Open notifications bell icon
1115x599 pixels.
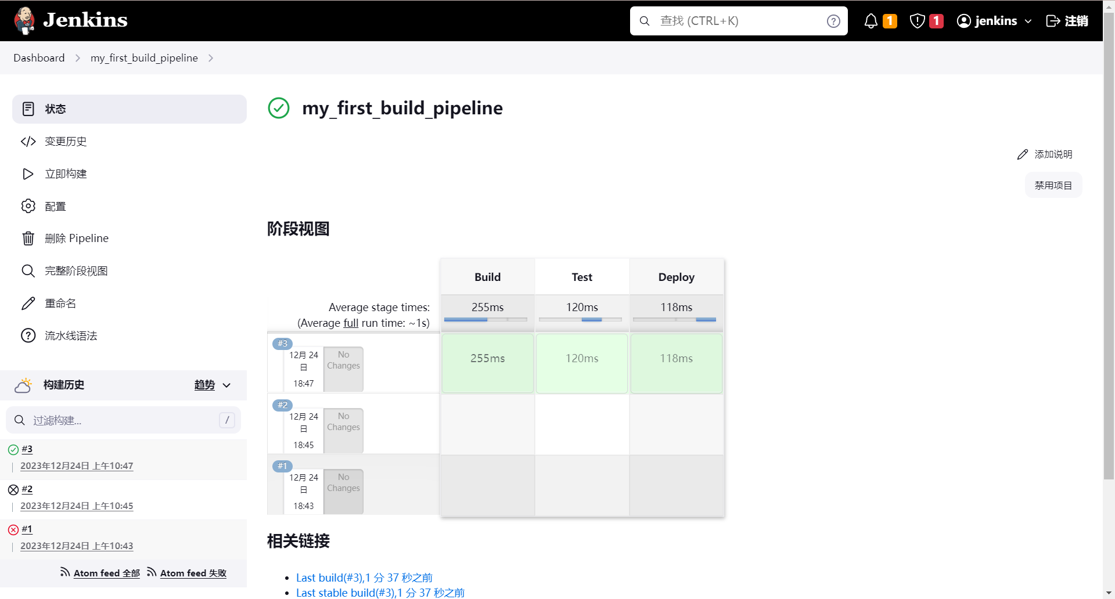(871, 21)
